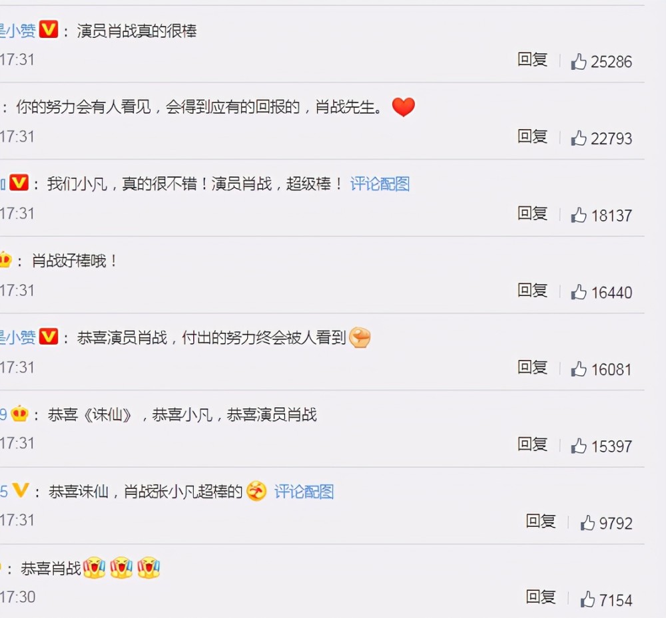Reply to '恭喜诛仙，肖战张小凡超棒的' comment
This screenshot has height=618, width=666.
(541, 521)
